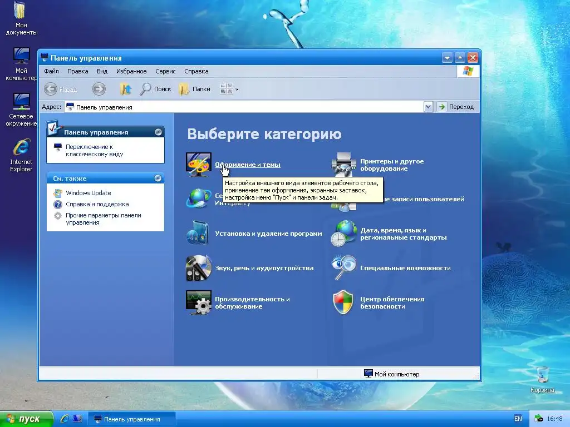Open the Appearance and Themes category icon

(199, 165)
